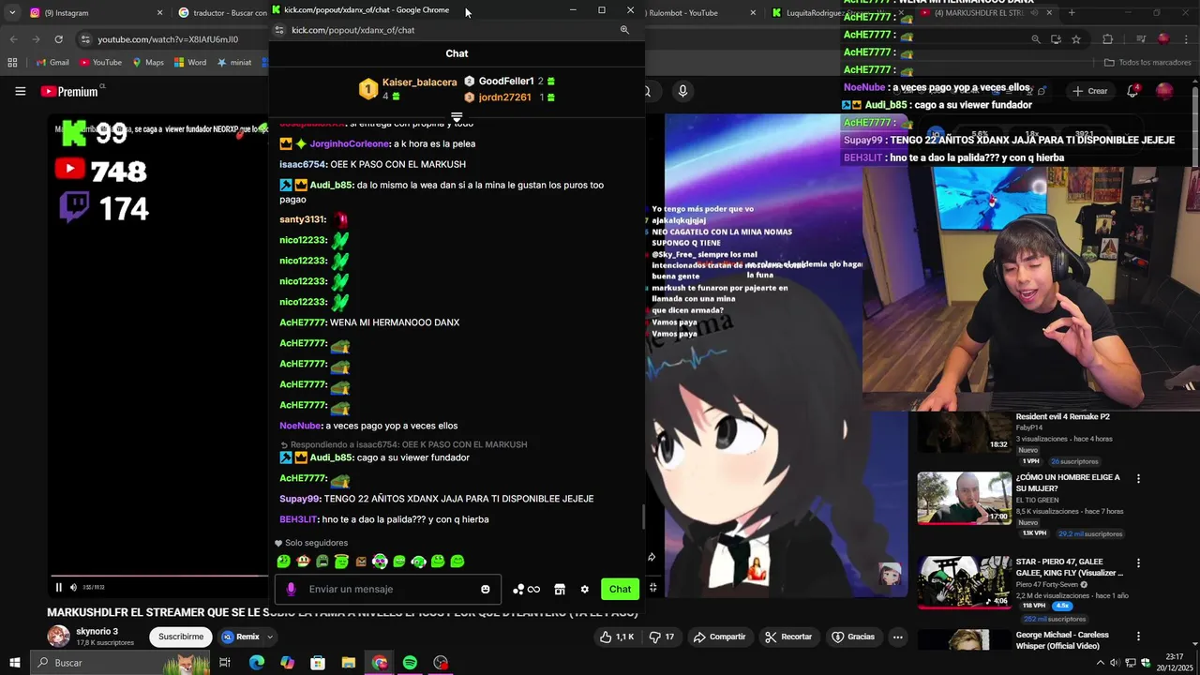Open Resident evil 4 Remake P2 thumbnail
This screenshot has height=675, width=1200.
coord(964,432)
